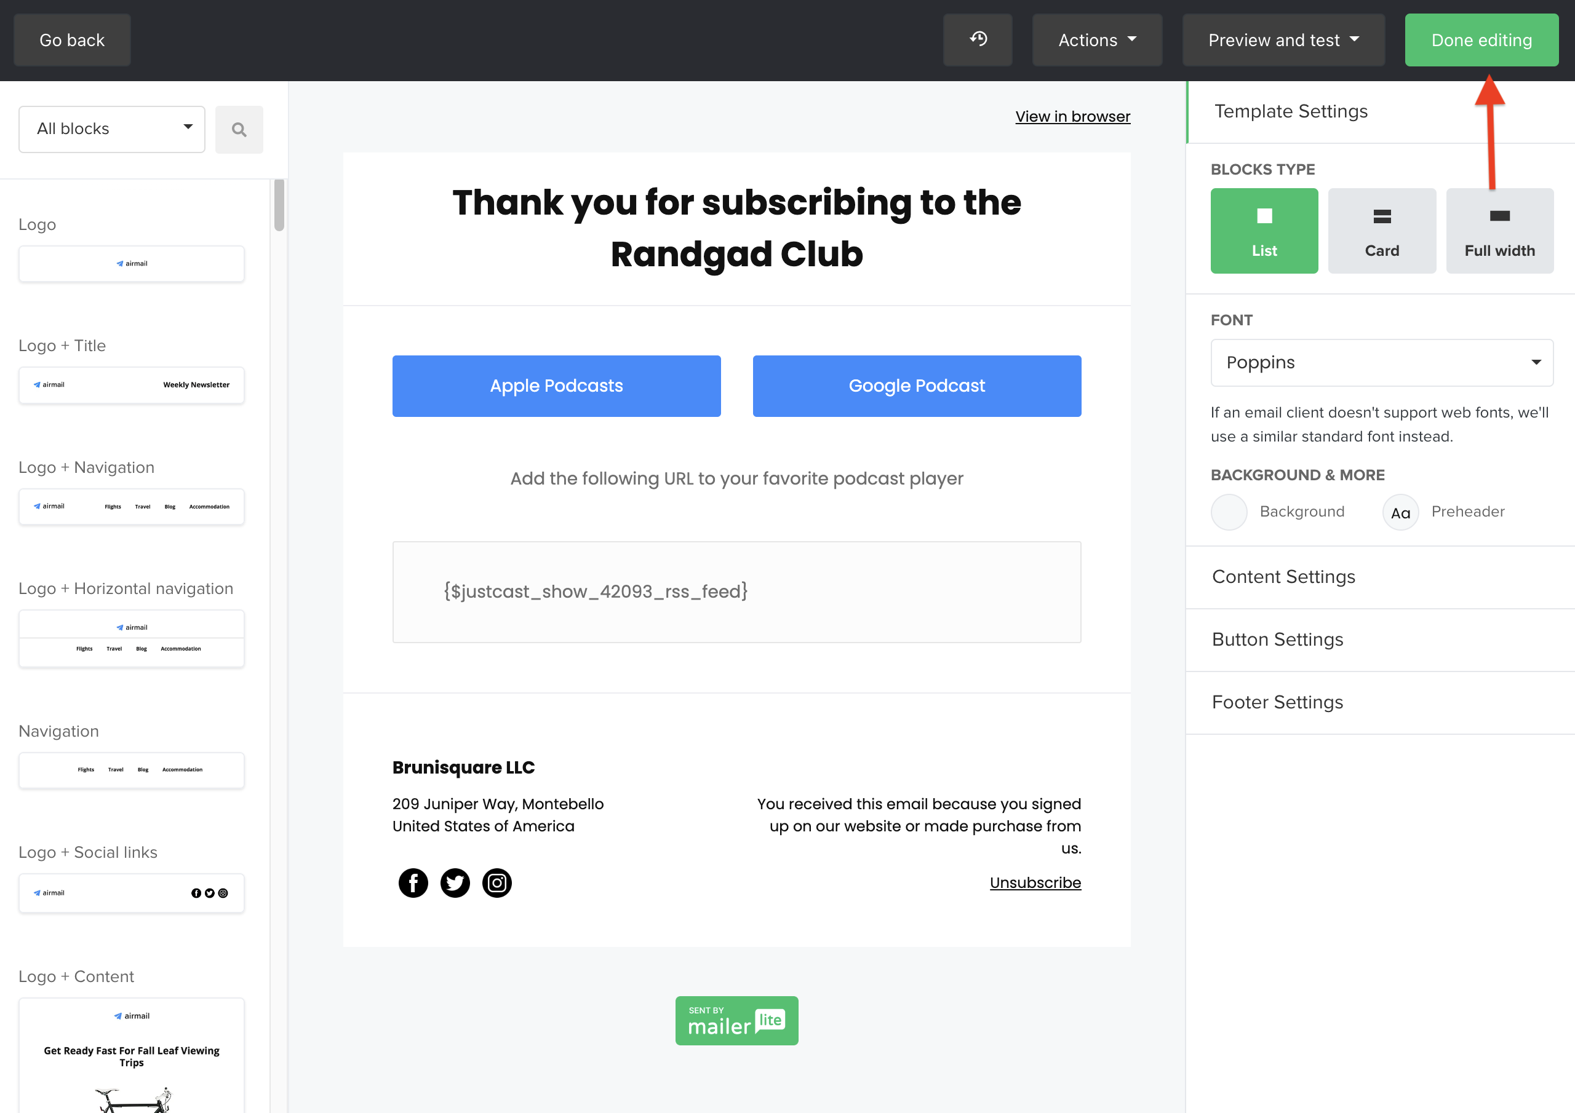Screen dimensions: 1575x1113
Task: Select the Navigation block thumbnail
Action: 131,770
